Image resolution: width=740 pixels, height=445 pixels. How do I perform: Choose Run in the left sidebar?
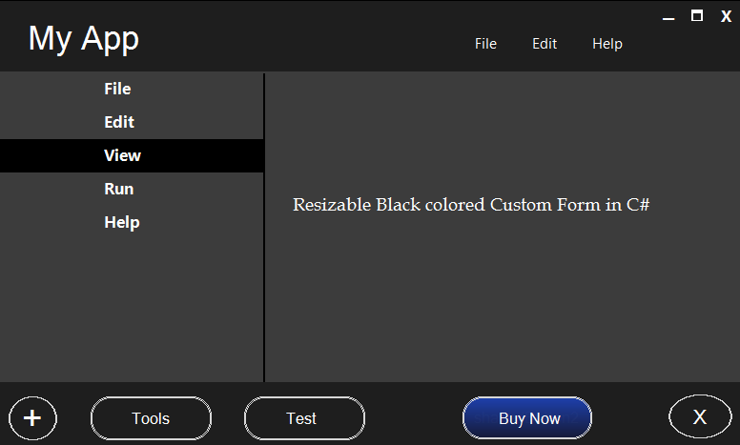[x=119, y=189]
